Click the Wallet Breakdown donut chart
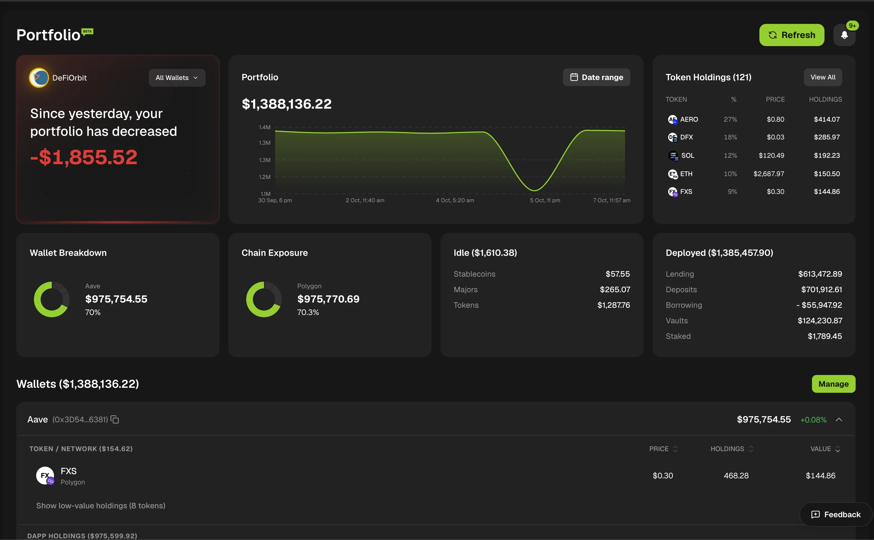Viewport: 874px width, 540px height. coord(51,299)
